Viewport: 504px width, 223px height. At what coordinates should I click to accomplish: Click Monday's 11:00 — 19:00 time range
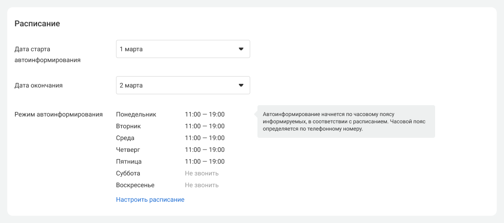click(204, 114)
